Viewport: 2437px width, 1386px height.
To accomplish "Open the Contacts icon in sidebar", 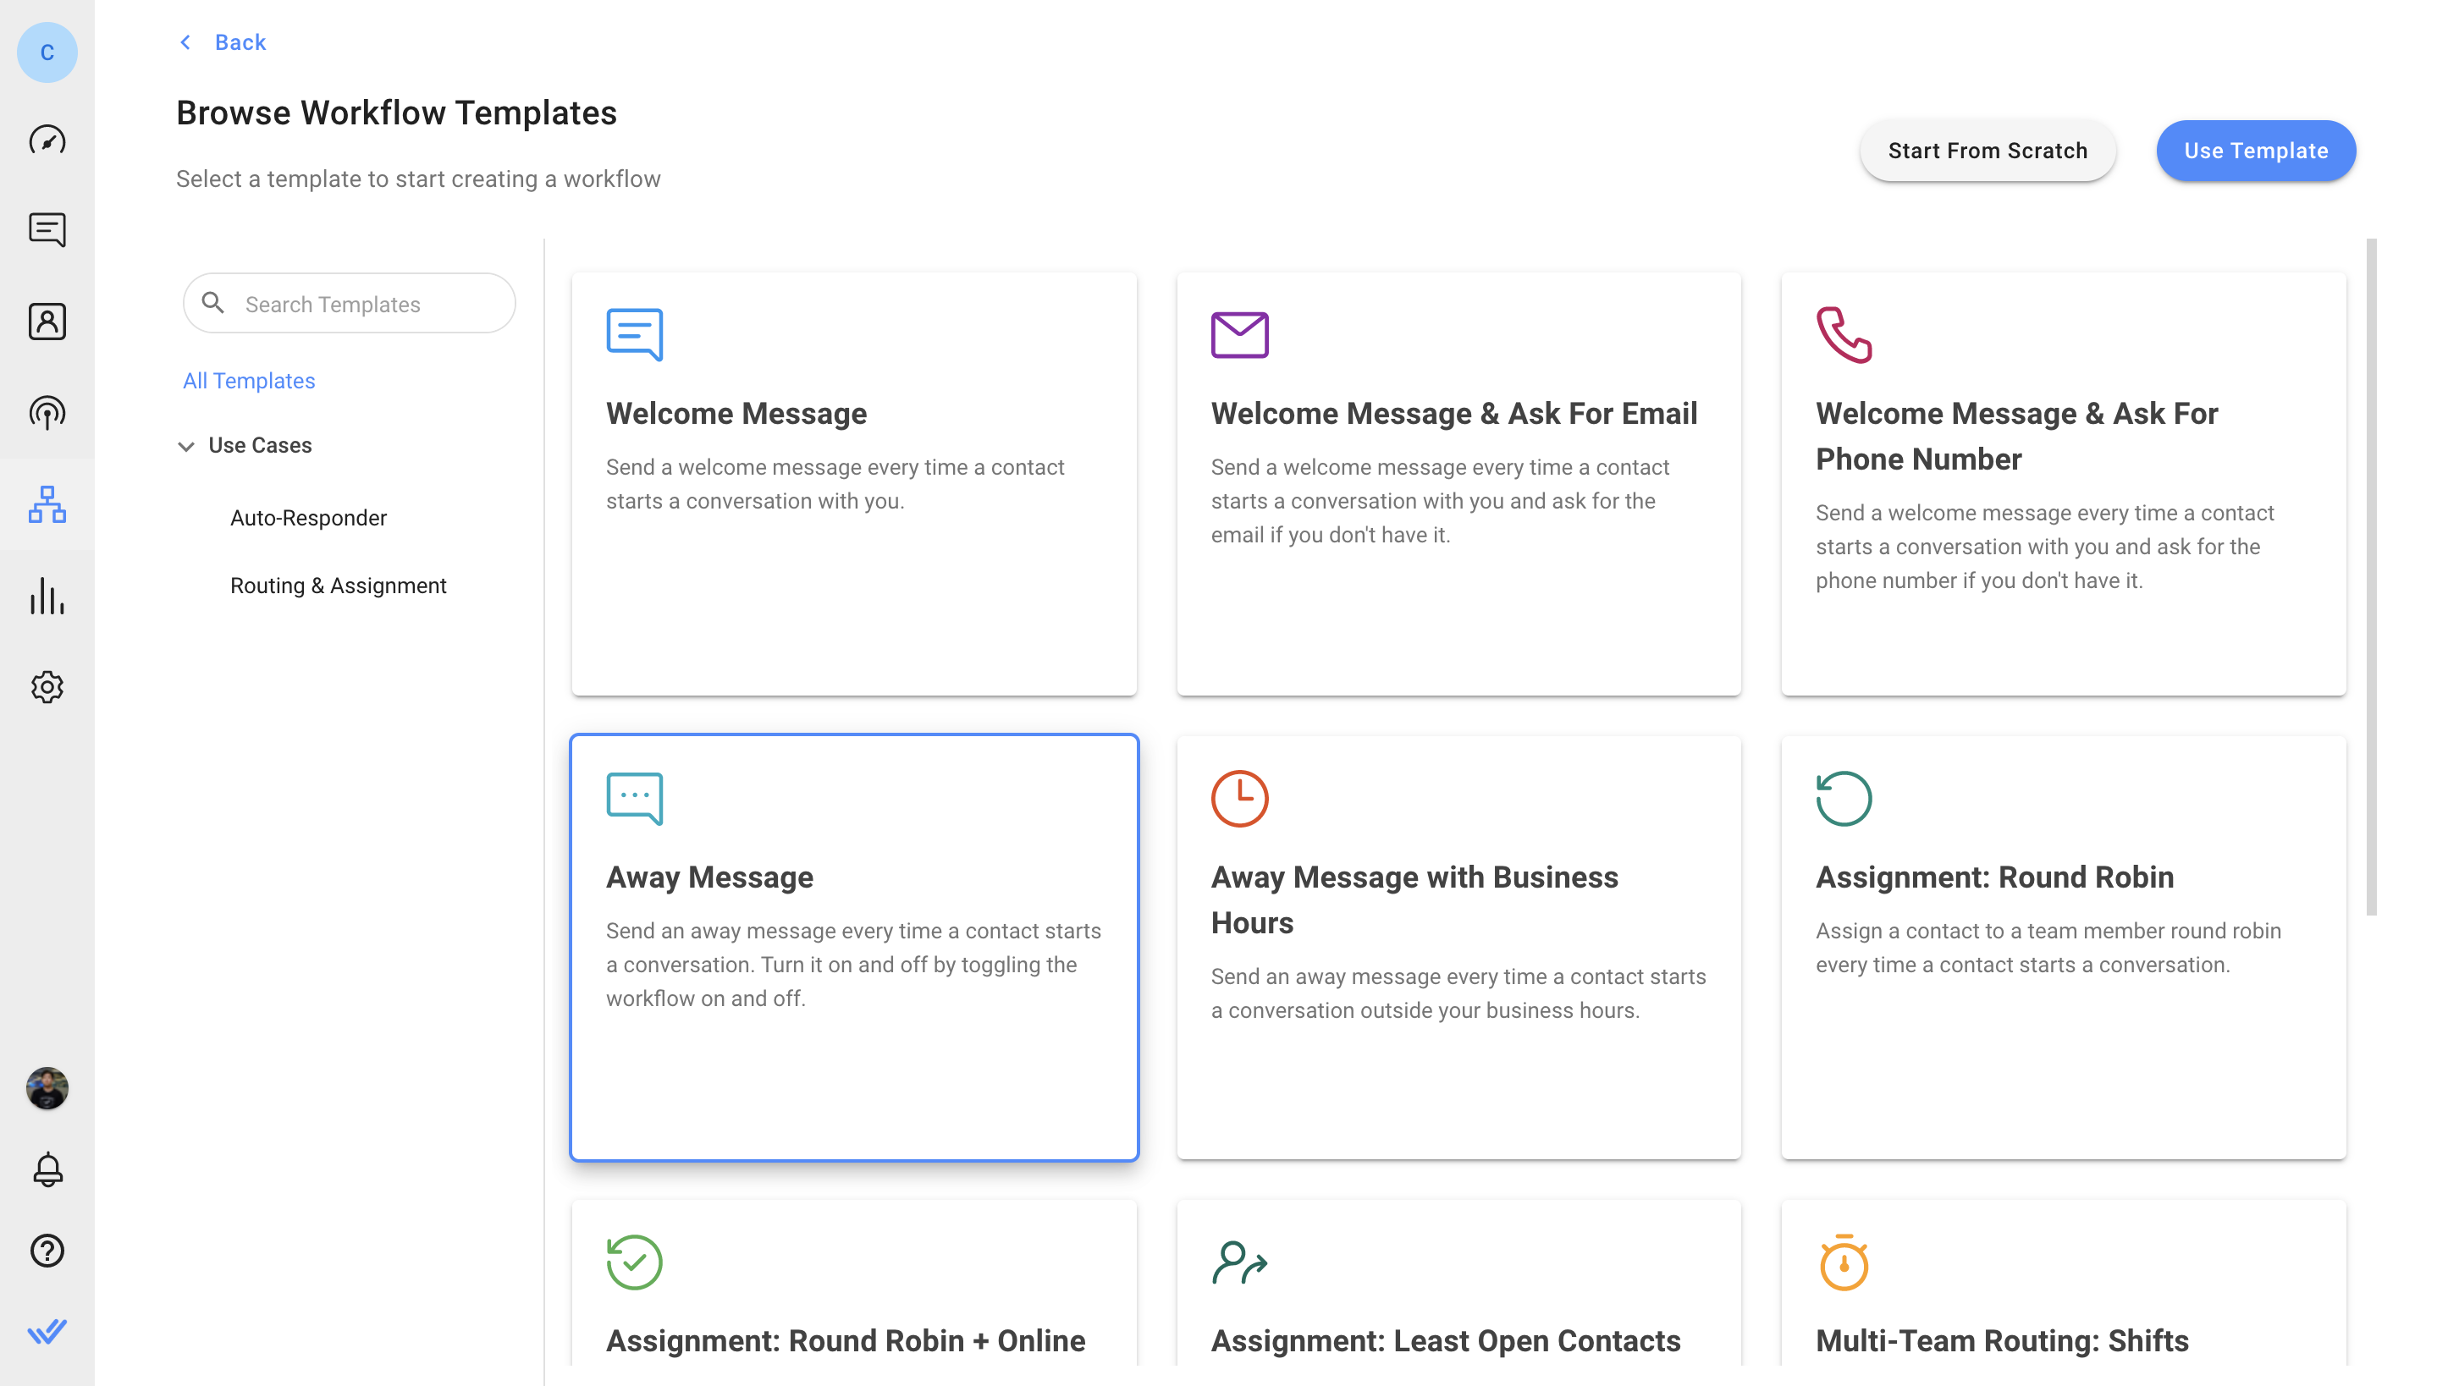I will [x=47, y=322].
